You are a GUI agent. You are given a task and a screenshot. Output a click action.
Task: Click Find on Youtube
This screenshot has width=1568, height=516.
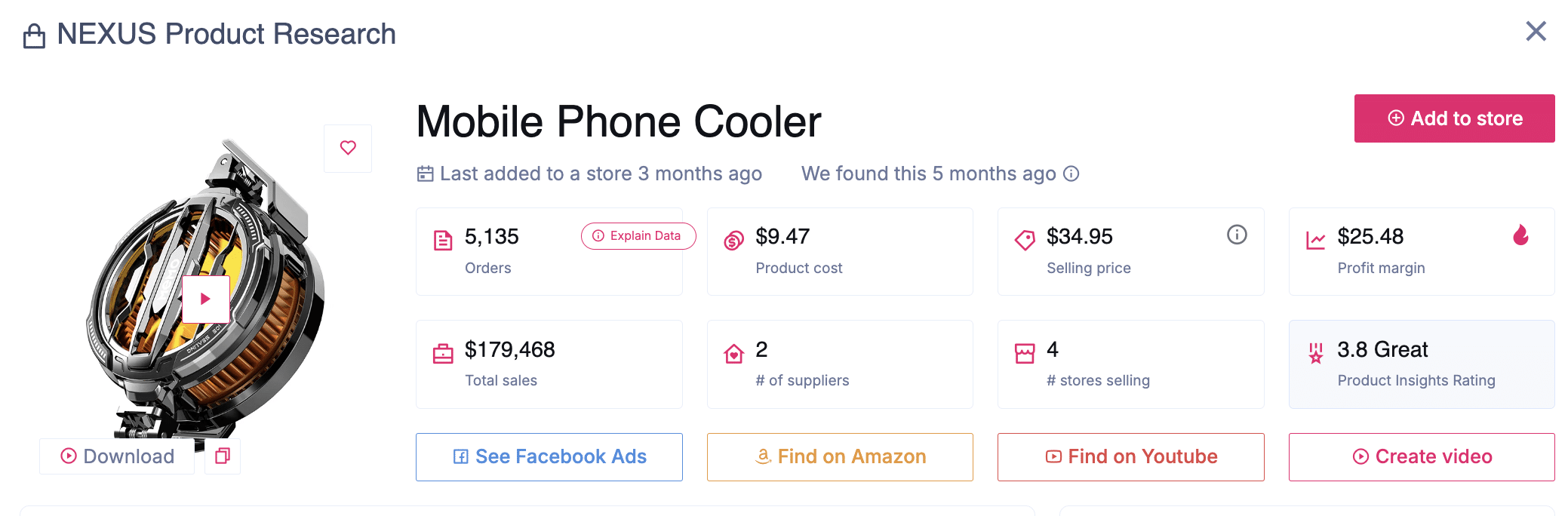click(x=1130, y=456)
